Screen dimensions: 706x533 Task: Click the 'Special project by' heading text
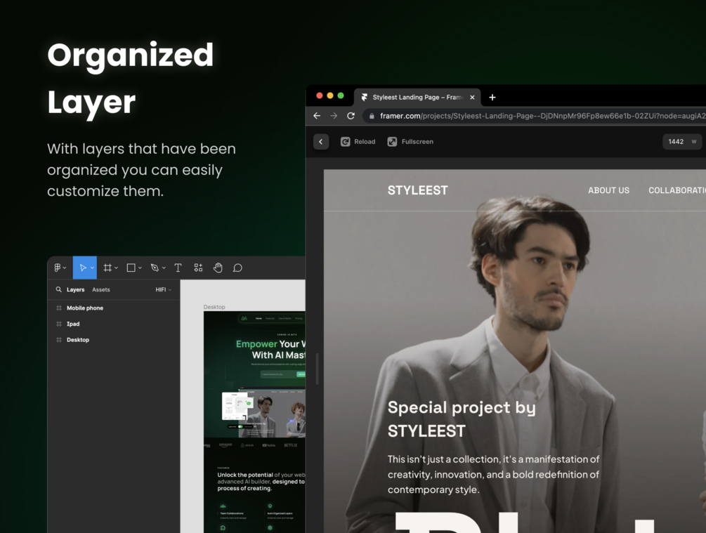point(462,408)
